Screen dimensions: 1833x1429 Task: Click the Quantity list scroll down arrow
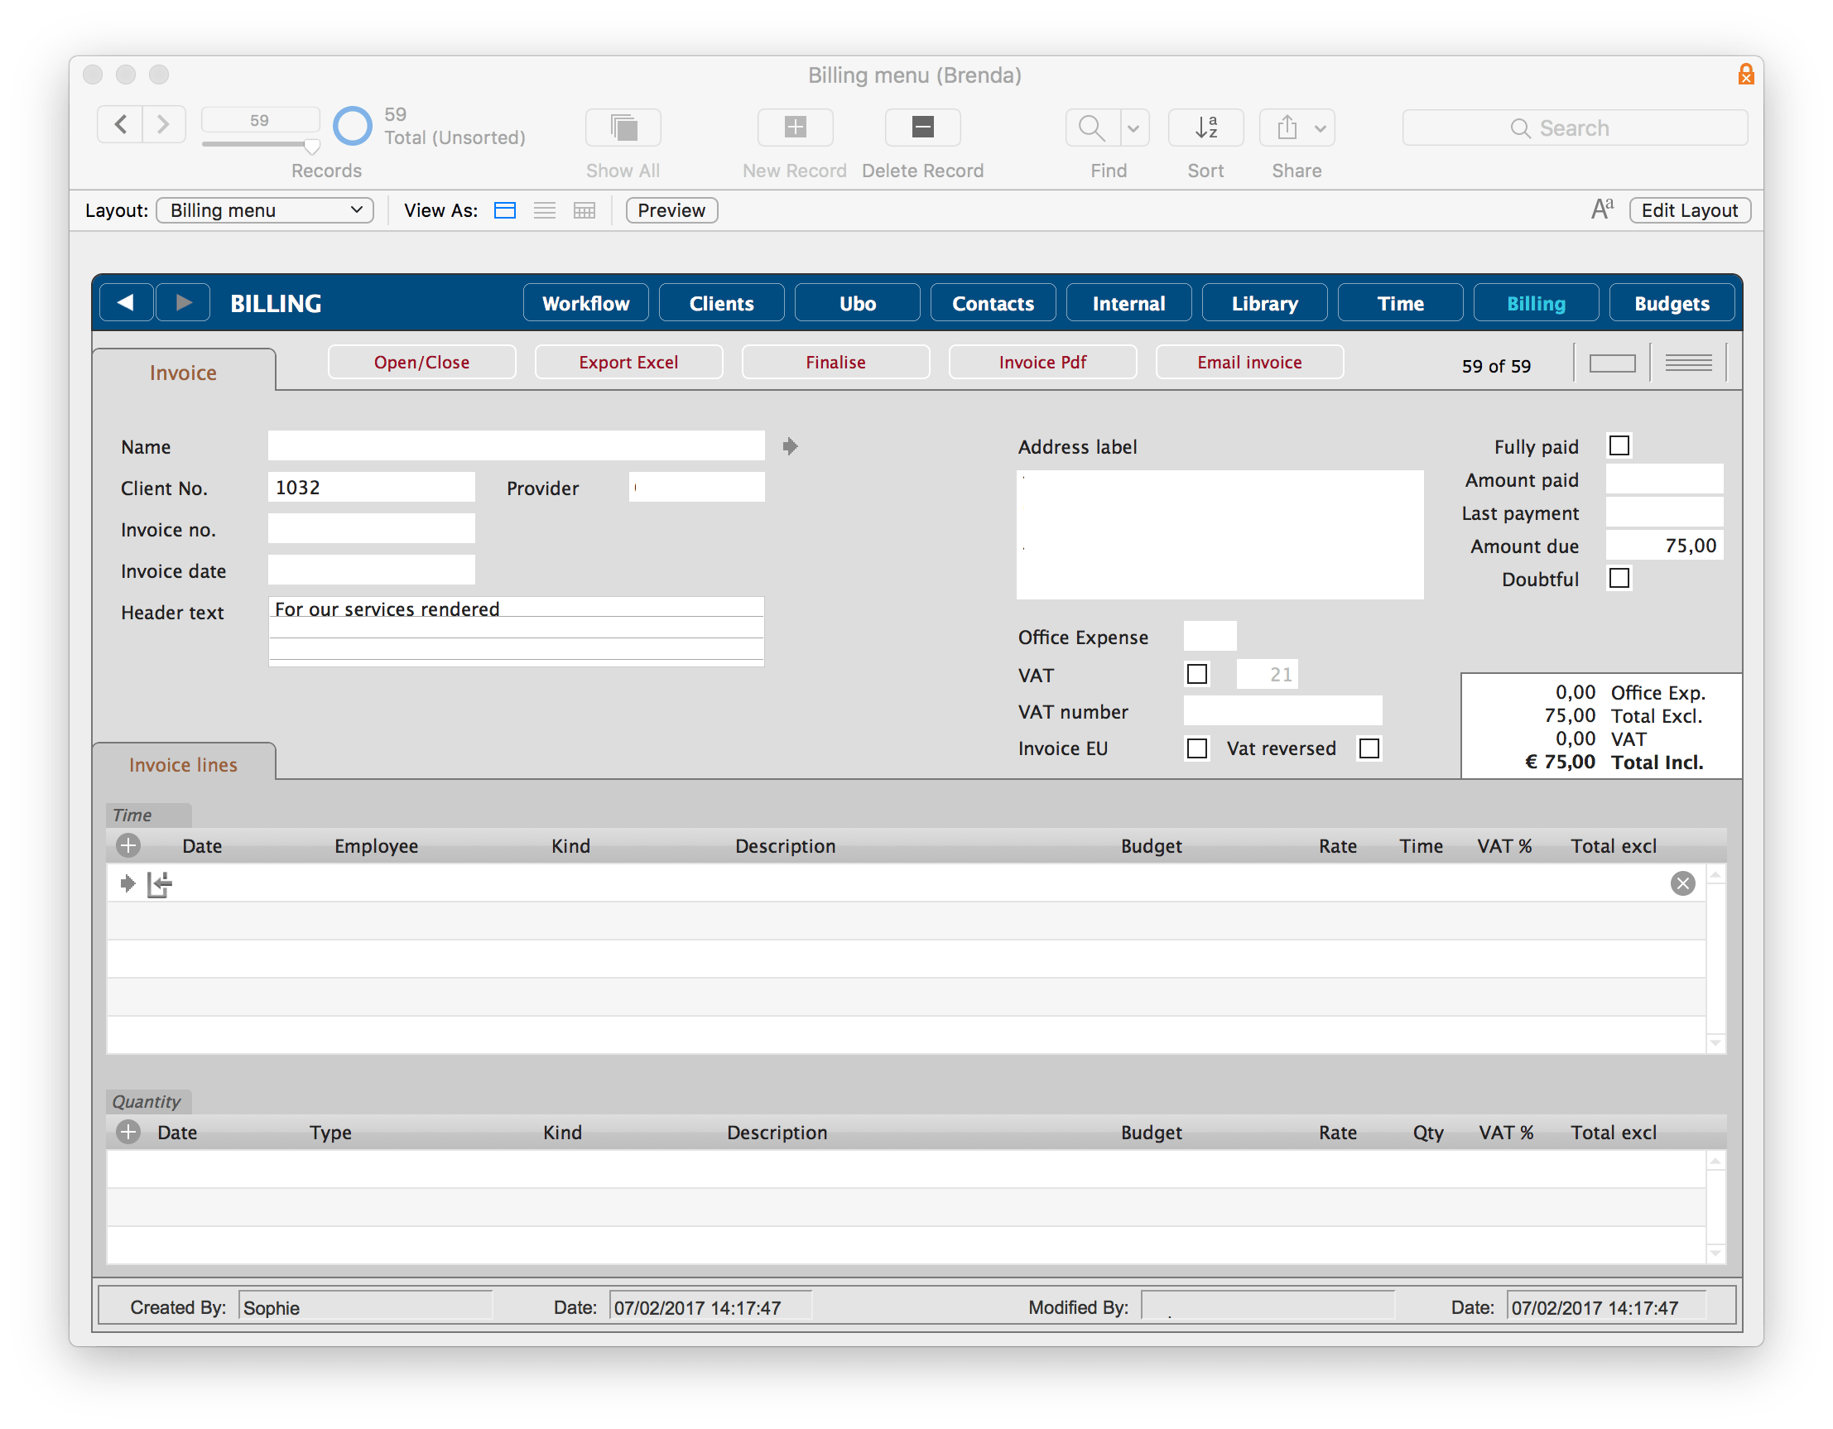point(1715,1253)
